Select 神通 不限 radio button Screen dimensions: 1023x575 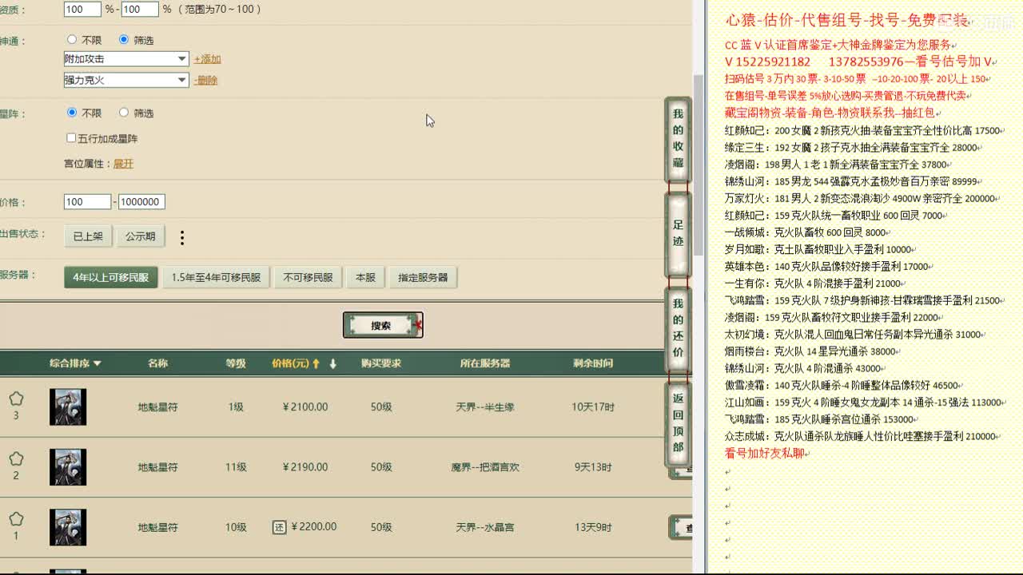click(x=72, y=39)
